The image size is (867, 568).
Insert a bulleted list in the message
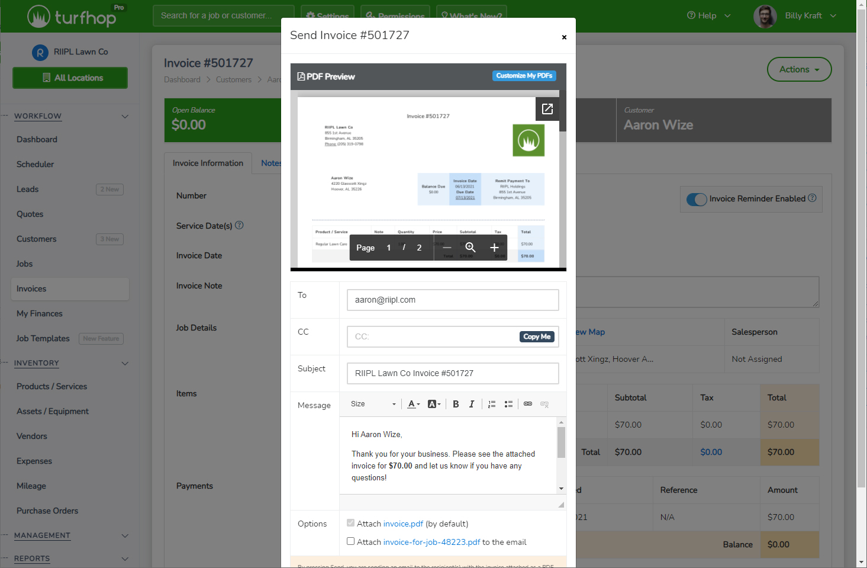click(x=508, y=404)
